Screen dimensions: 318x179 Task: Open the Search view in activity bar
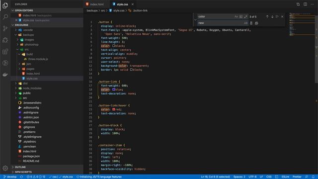(5, 16)
